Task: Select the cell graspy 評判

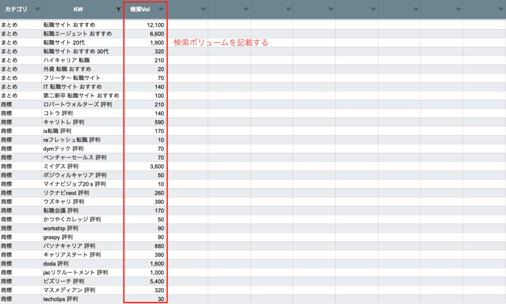Action: pyautogui.click(x=83, y=237)
